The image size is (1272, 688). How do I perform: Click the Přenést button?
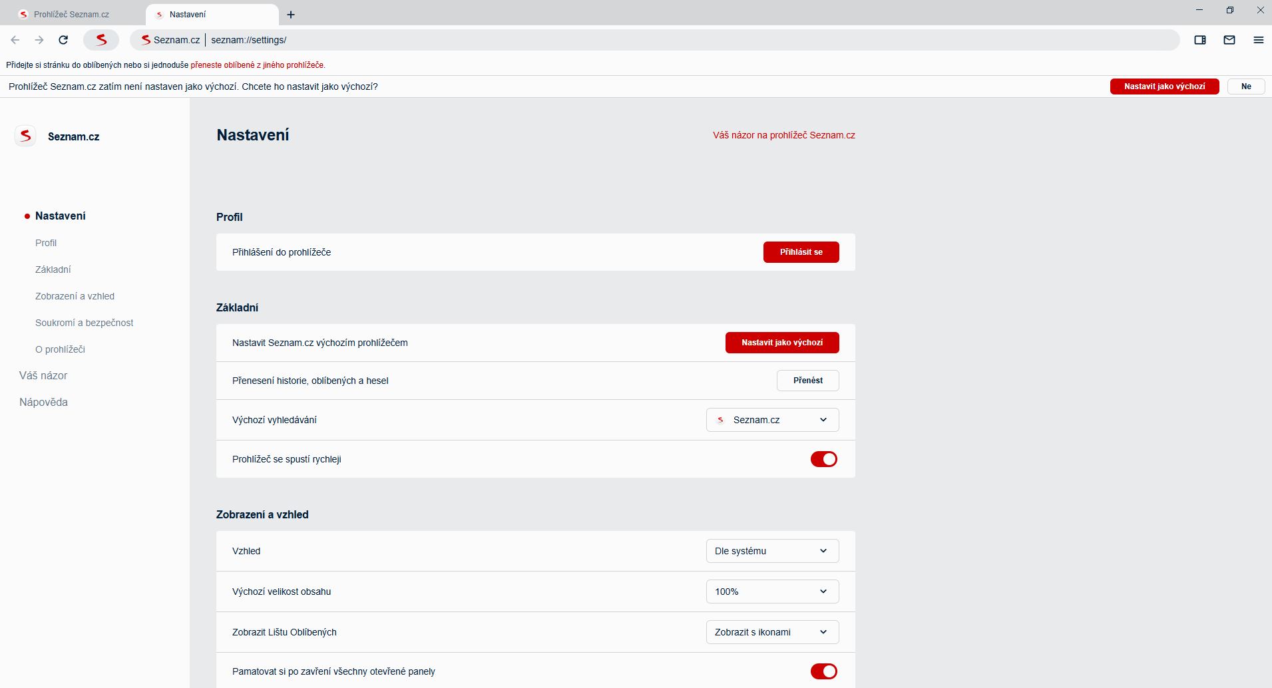[808, 381]
